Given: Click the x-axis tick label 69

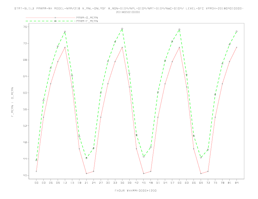Looking at the screenshot, I should coord(201,183).
